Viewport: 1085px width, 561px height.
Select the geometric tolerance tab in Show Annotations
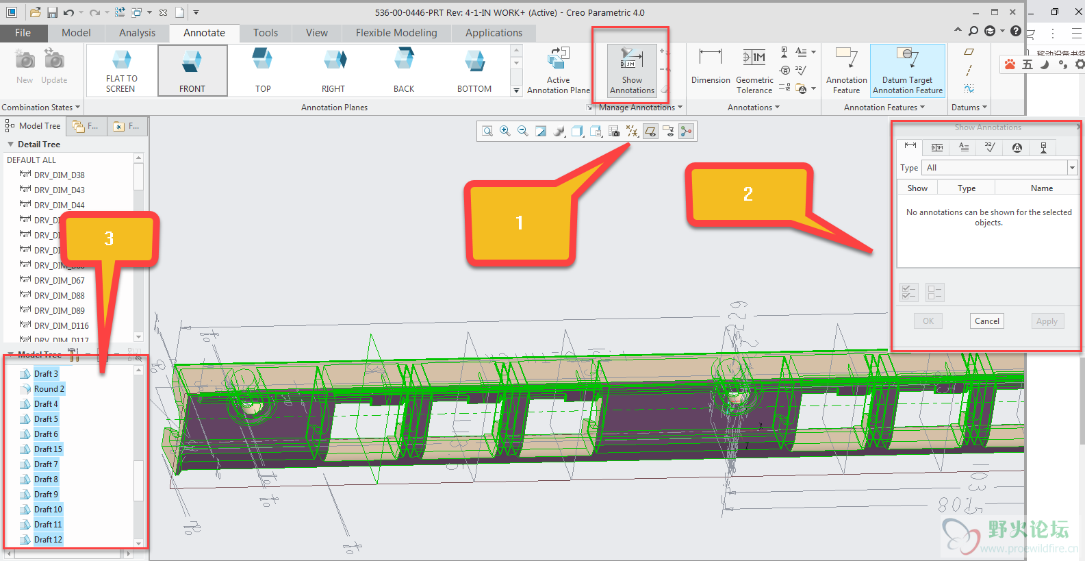(x=937, y=147)
